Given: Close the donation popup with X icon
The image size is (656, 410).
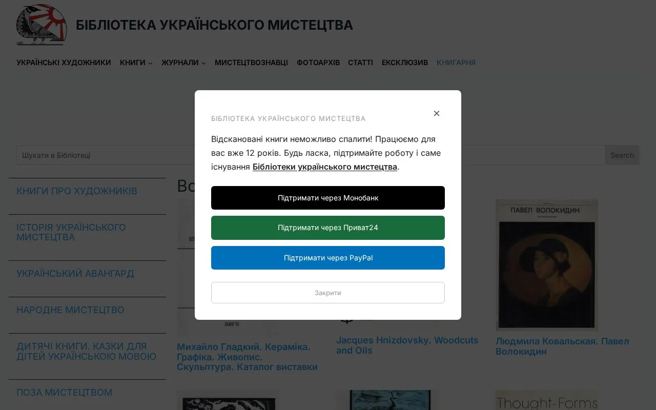Looking at the screenshot, I should point(437,113).
